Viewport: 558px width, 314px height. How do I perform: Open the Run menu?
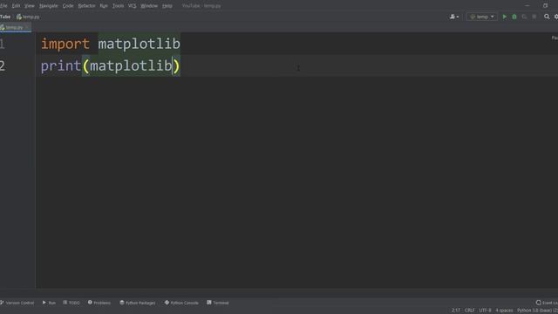(x=104, y=6)
